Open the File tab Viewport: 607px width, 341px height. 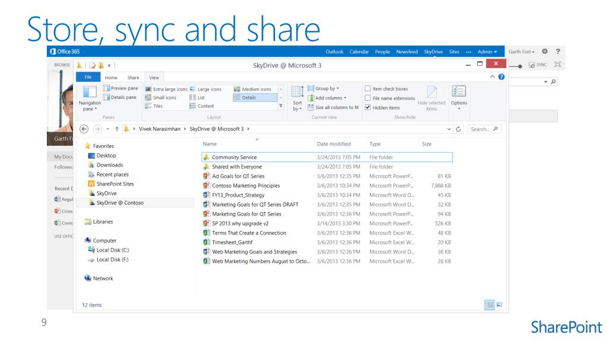coord(88,77)
